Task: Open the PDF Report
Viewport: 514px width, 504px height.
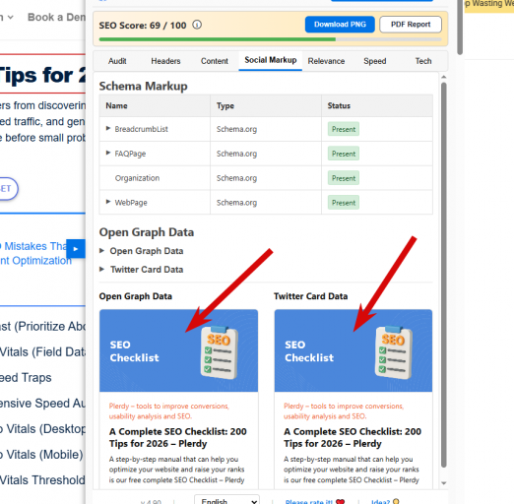Action: (x=411, y=25)
